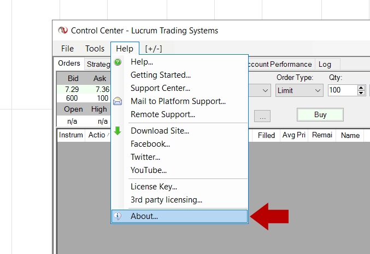Sort by the Instrum column header

pyautogui.click(x=71, y=135)
